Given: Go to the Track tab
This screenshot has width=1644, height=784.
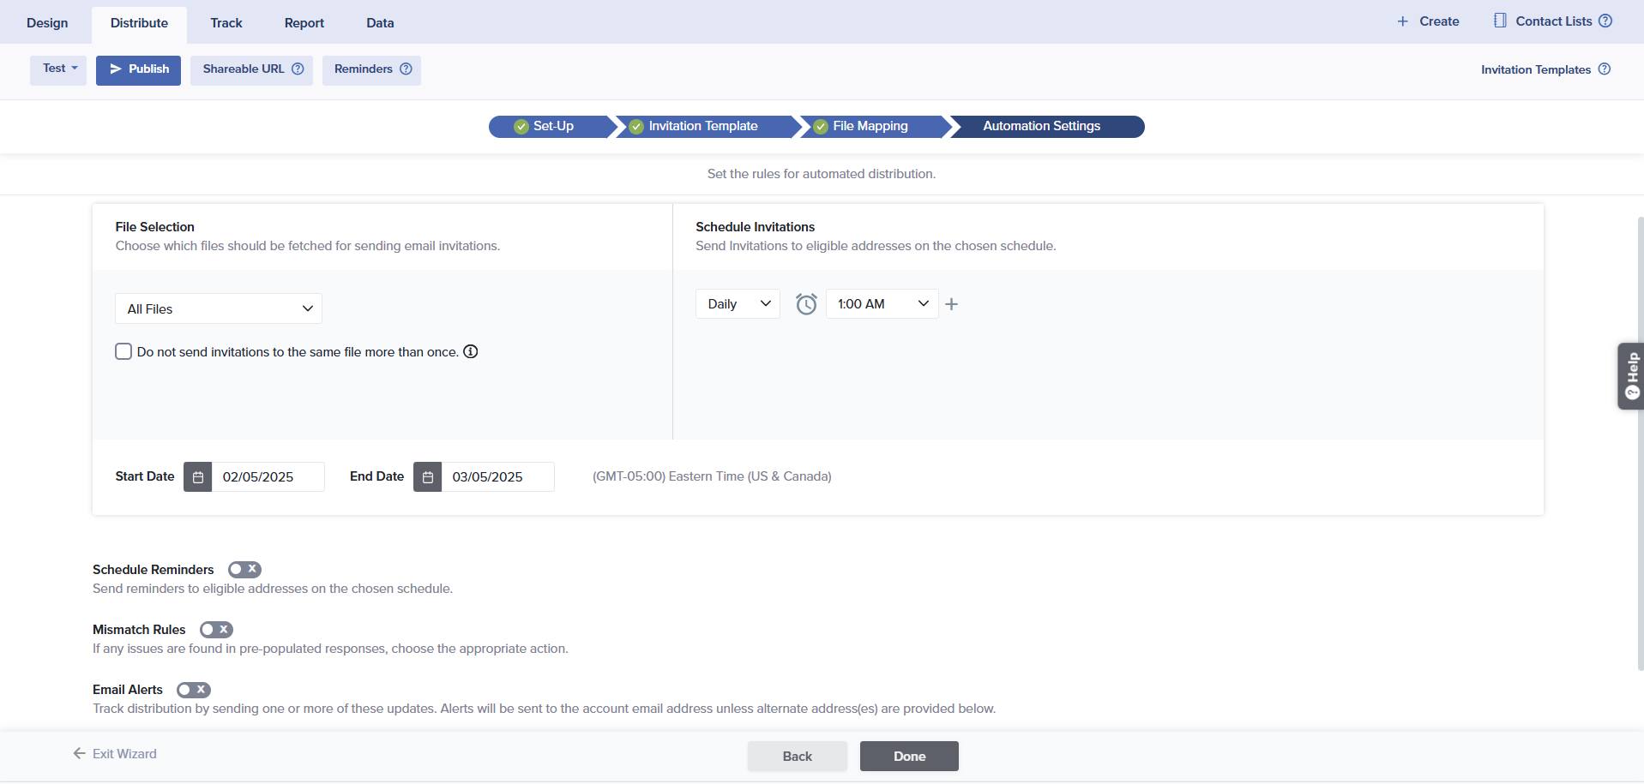Looking at the screenshot, I should click(226, 23).
